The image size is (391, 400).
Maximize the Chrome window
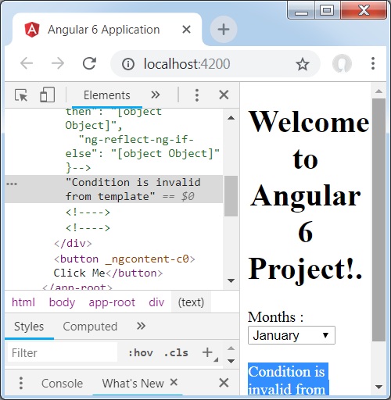point(327,11)
